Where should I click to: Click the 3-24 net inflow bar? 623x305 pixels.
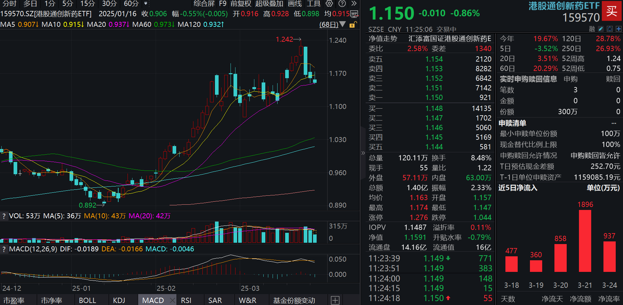[x=609, y=257]
